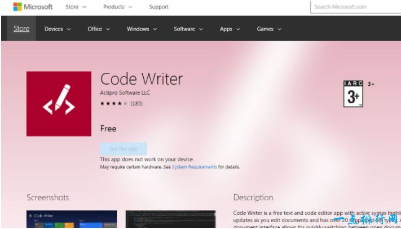Click 'This app does not work on your device' text
The width and height of the screenshot is (401, 229).
(x=147, y=159)
